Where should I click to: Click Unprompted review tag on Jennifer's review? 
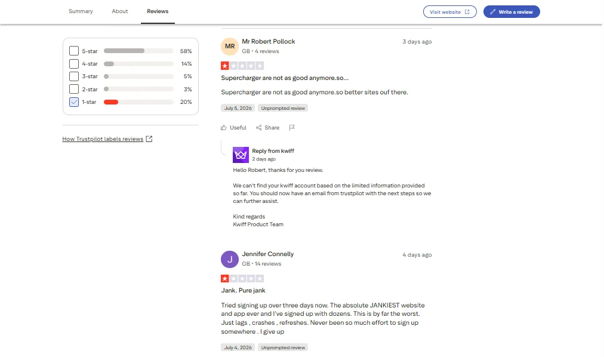pos(283,347)
